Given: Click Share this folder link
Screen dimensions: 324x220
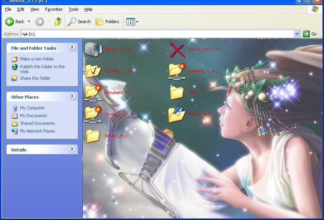Looking at the screenshot, I should 35,78.
